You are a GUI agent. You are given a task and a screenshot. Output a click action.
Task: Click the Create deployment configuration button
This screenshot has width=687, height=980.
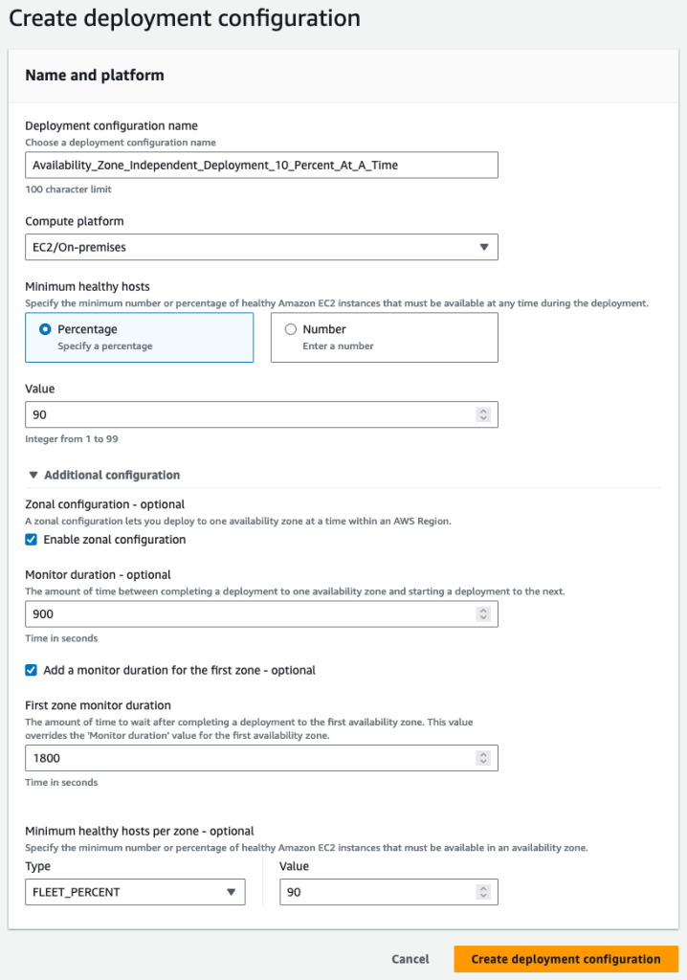coord(566,959)
